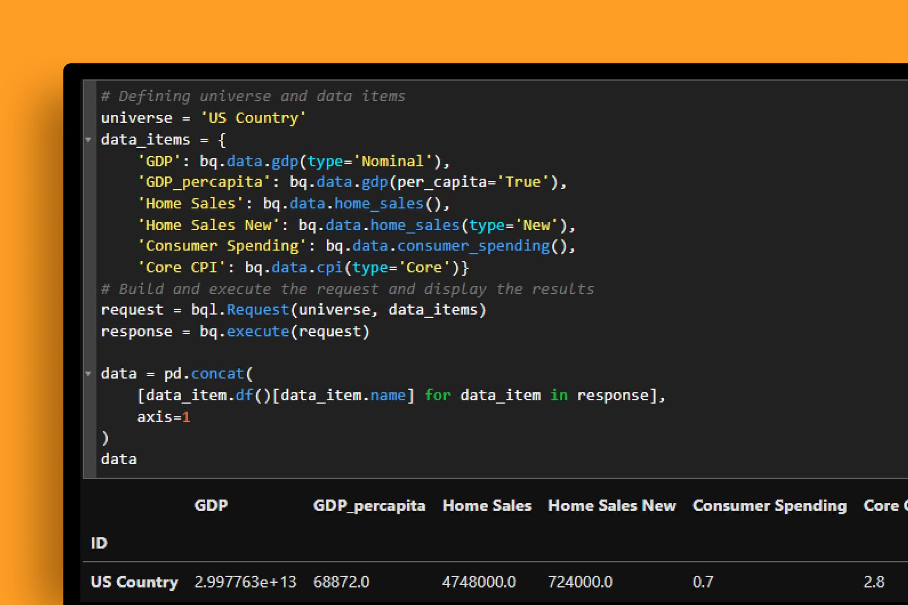Click the Home Sales column header
The width and height of the screenshot is (908, 605).
(x=487, y=506)
